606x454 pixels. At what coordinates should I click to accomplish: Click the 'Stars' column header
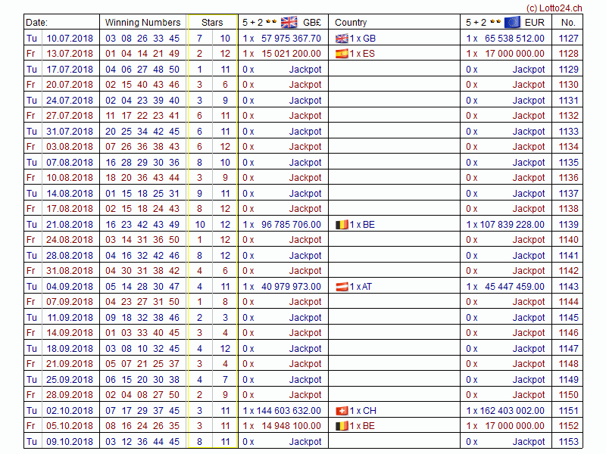pyautogui.click(x=212, y=23)
